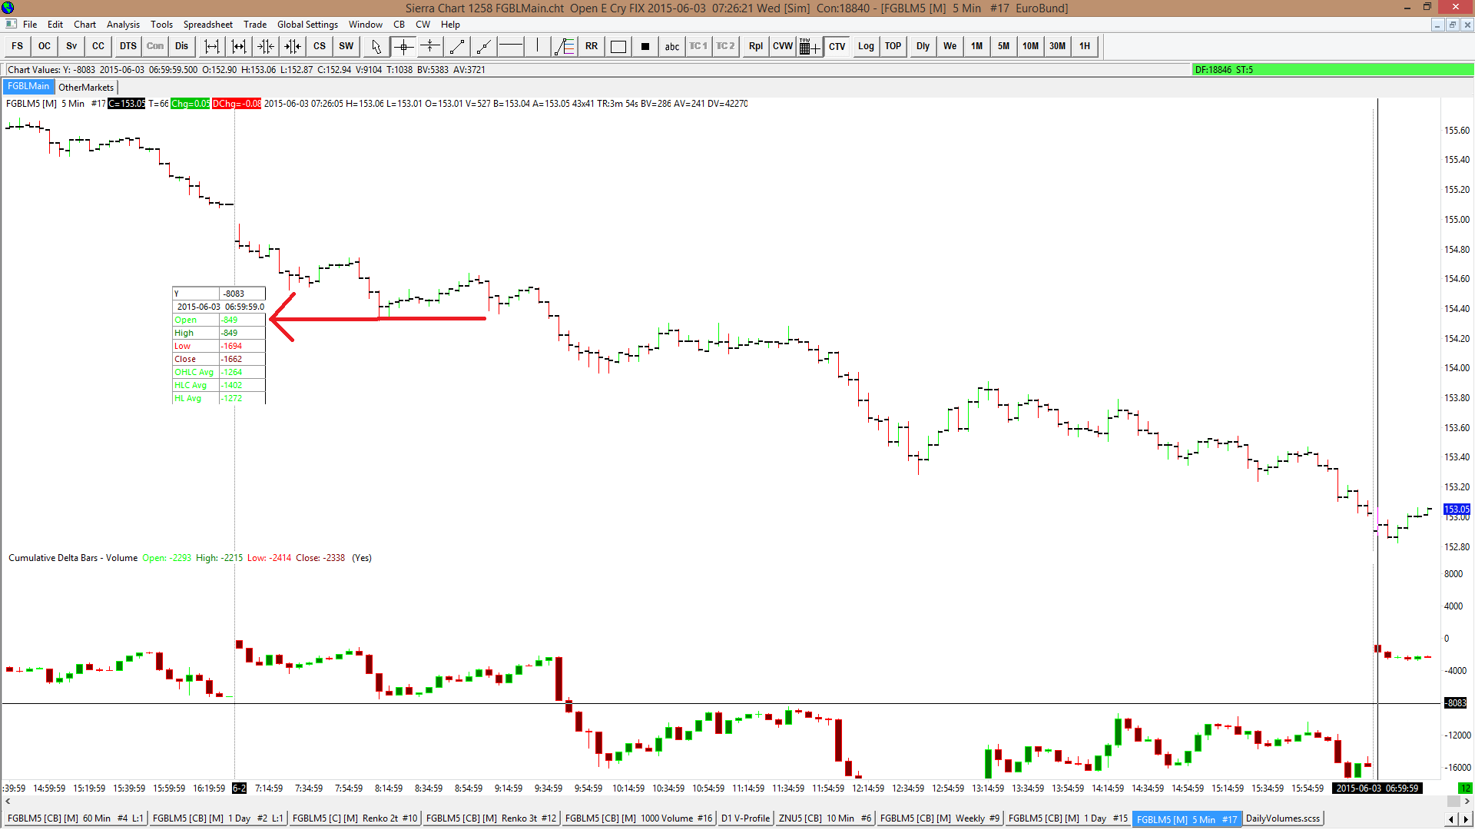
Task: Open the Trade menu
Action: coord(255,25)
